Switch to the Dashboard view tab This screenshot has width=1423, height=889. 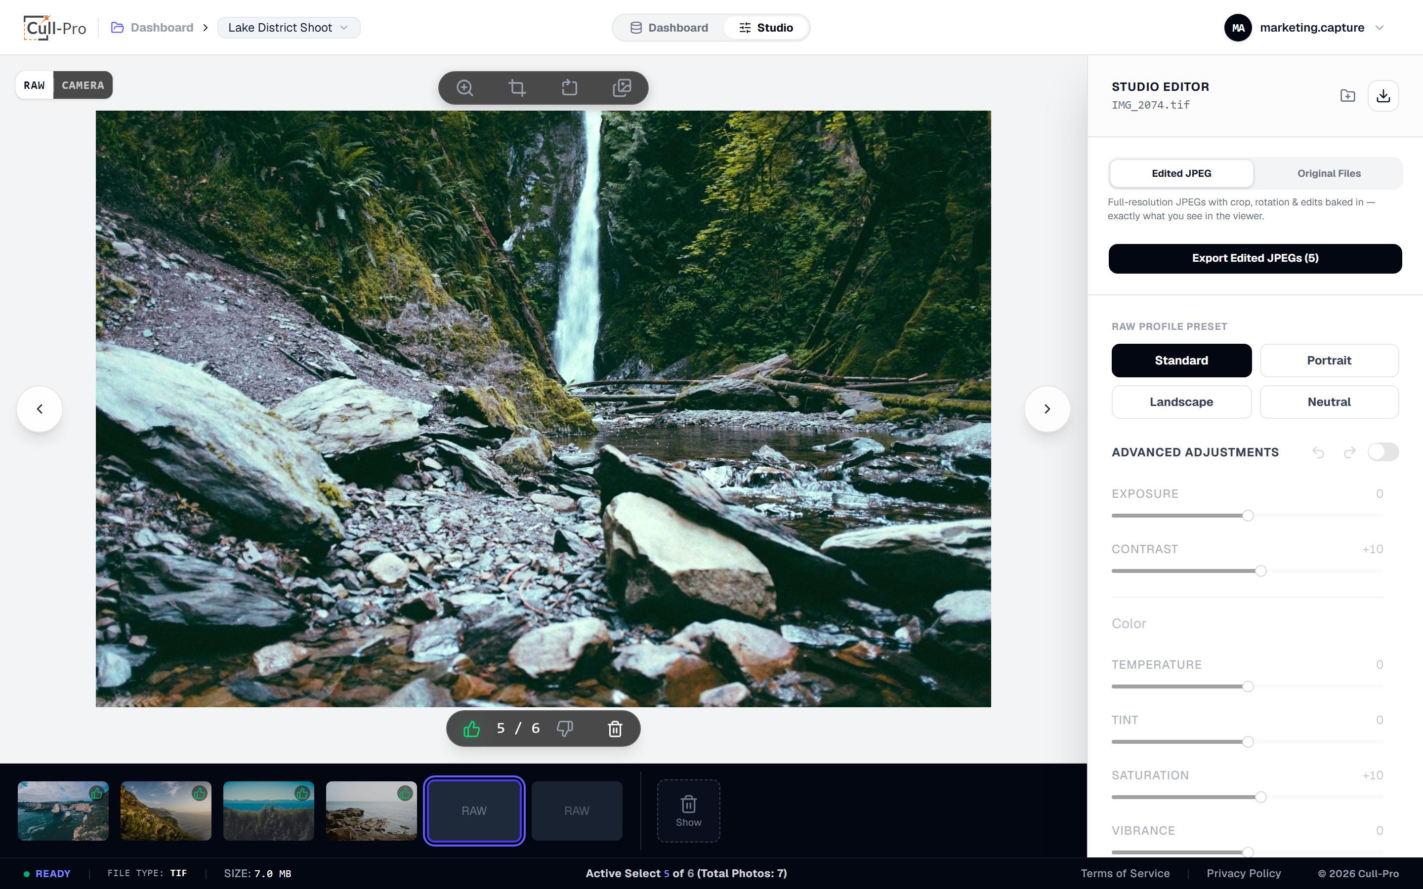669,28
